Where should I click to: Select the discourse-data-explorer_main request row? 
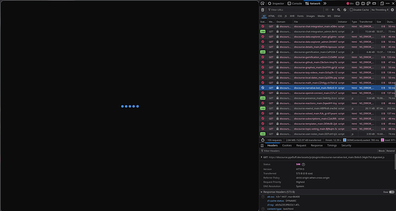click(327, 37)
